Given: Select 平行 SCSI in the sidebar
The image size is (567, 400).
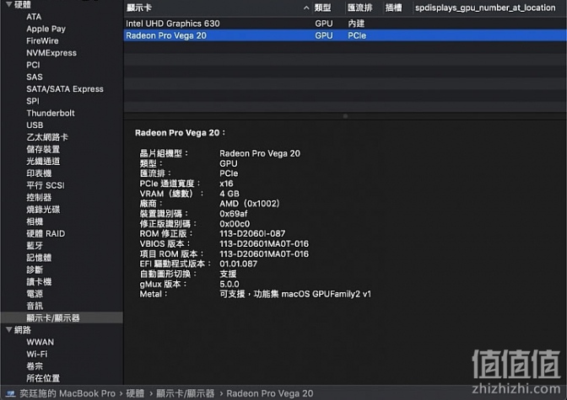Looking at the screenshot, I should point(46,185).
